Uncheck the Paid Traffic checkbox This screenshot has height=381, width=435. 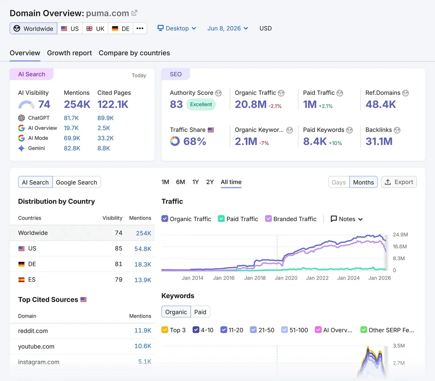[221, 219]
